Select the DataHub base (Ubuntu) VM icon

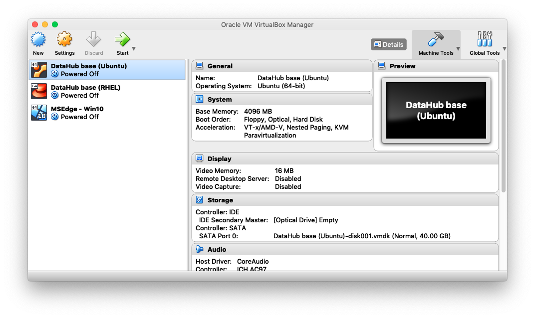click(39, 70)
